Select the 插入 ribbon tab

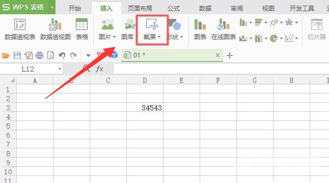(x=106, y=8)
